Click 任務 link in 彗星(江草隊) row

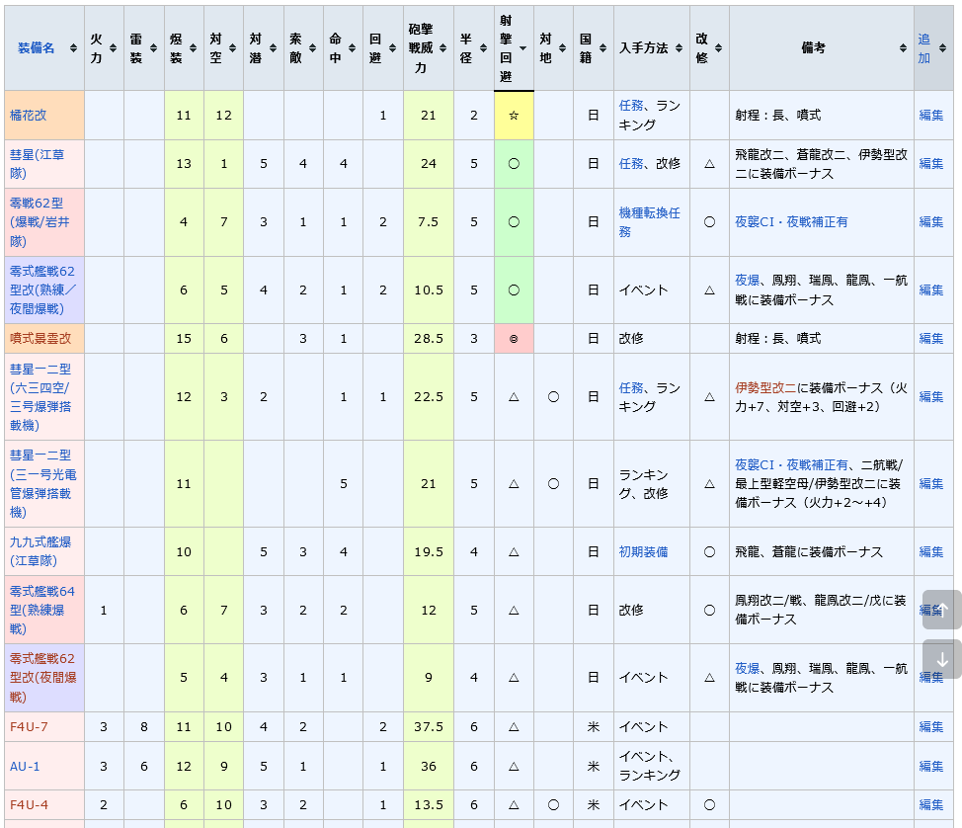point(631,164)
